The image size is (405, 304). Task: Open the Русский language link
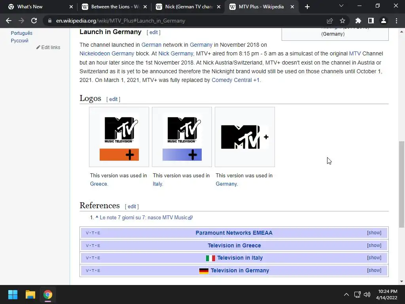tap(20, 41)
